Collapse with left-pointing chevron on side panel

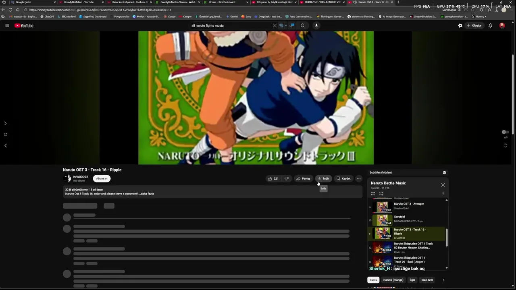click(x=5, y=145)
